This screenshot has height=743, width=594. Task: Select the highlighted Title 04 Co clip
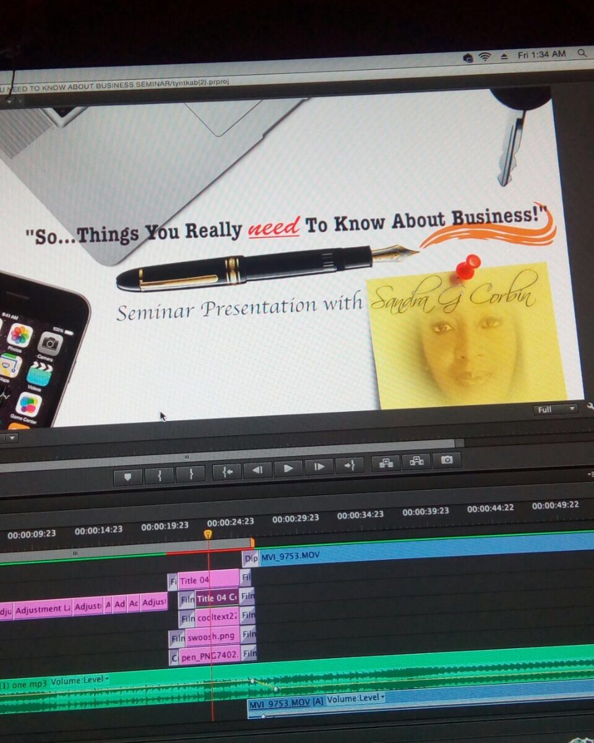pos(217,598)
